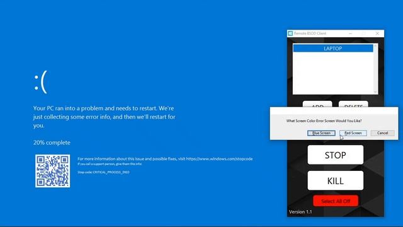Cancel the screen color dialog

click(x=382, y=133)
